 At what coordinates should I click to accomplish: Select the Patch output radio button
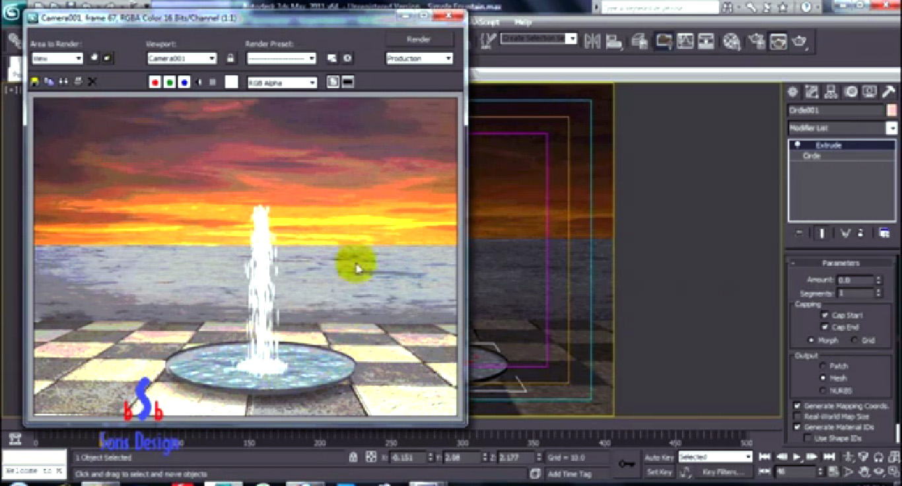822,365
